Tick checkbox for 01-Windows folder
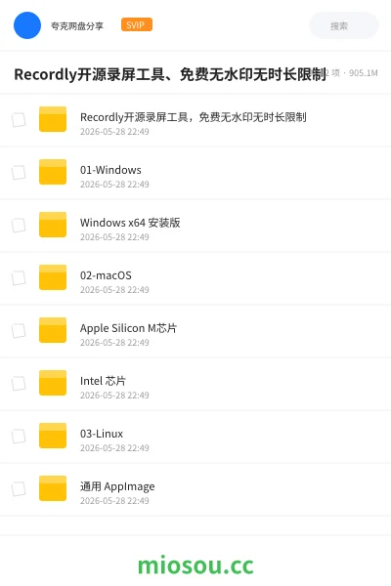391x586 pixels. (19, 173)
